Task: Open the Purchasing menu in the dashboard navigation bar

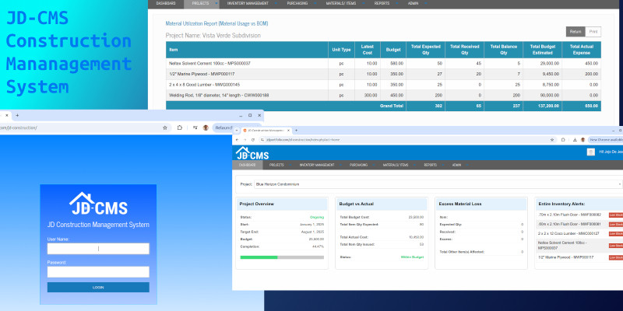Action: pyautogui.click(x=358, y=165)
